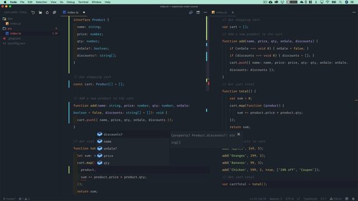The width and height of the screenshot is (358, 201).
Task: Click the 'return sum;' line in left editor
Action: 87,192
